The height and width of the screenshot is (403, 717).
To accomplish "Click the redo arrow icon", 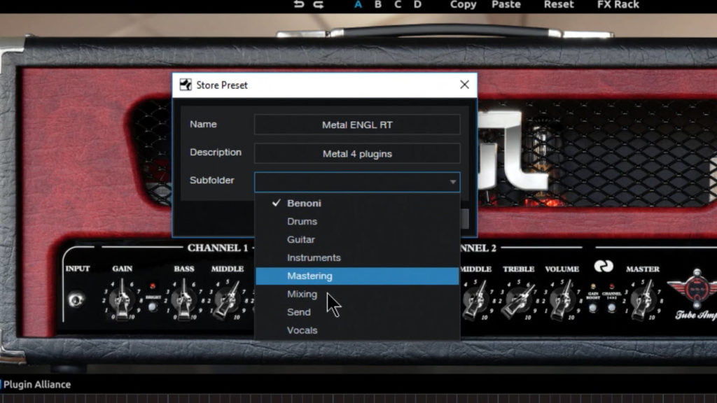I will click(319, 5).
